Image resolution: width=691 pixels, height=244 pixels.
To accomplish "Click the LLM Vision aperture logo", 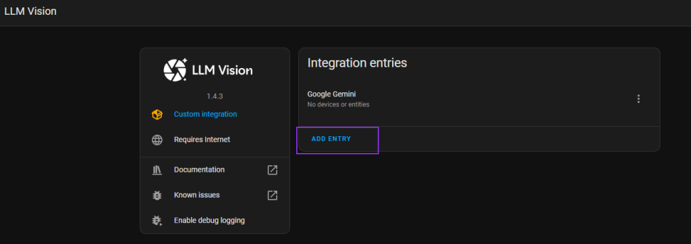I will [x=176, y=70].
